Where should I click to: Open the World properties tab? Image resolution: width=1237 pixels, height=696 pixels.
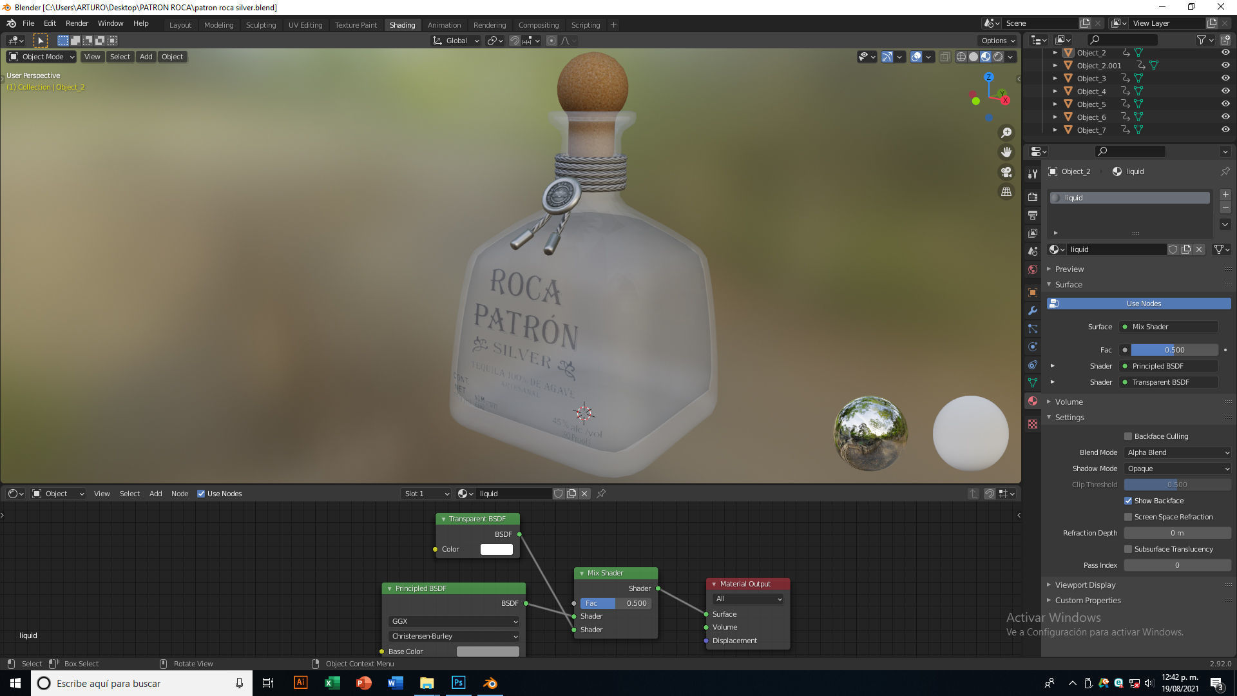coord(1033,269)
